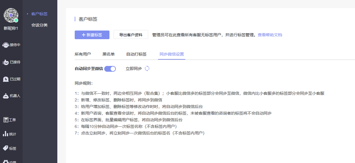Open the 查看帮助文档 link

point(270,35)
